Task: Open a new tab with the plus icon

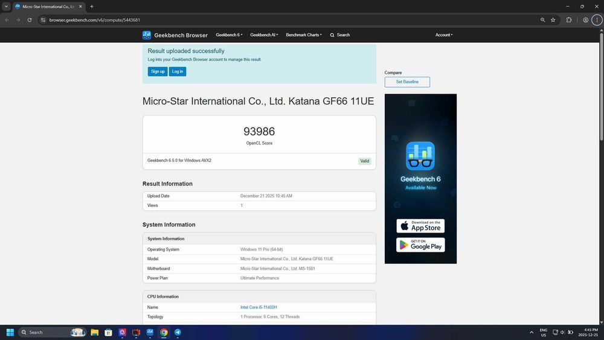Action: [92, 7]
